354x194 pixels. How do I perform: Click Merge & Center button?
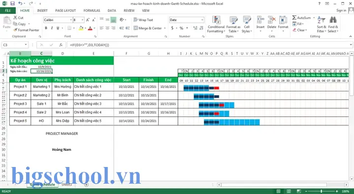148,28
